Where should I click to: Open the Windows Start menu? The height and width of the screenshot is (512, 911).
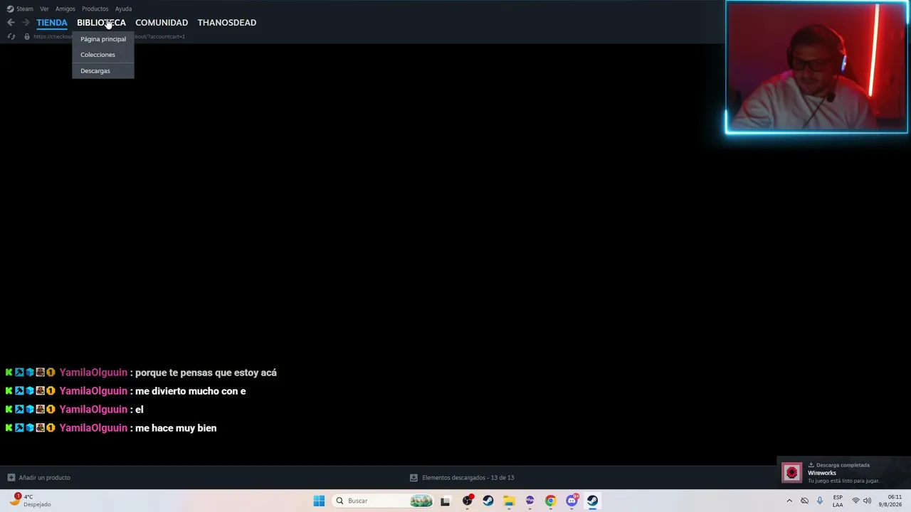[x=319, y=501]
